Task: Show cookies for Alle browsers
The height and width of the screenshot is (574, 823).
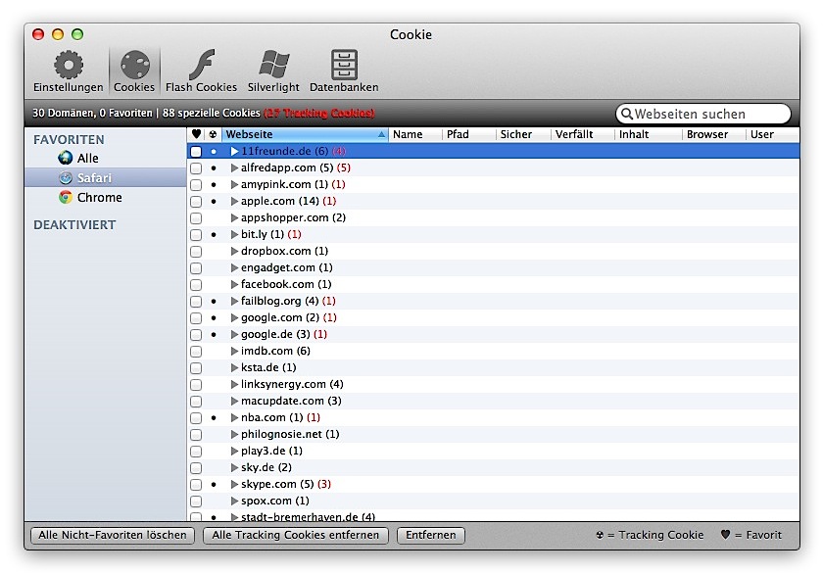Action: [87, 158]
